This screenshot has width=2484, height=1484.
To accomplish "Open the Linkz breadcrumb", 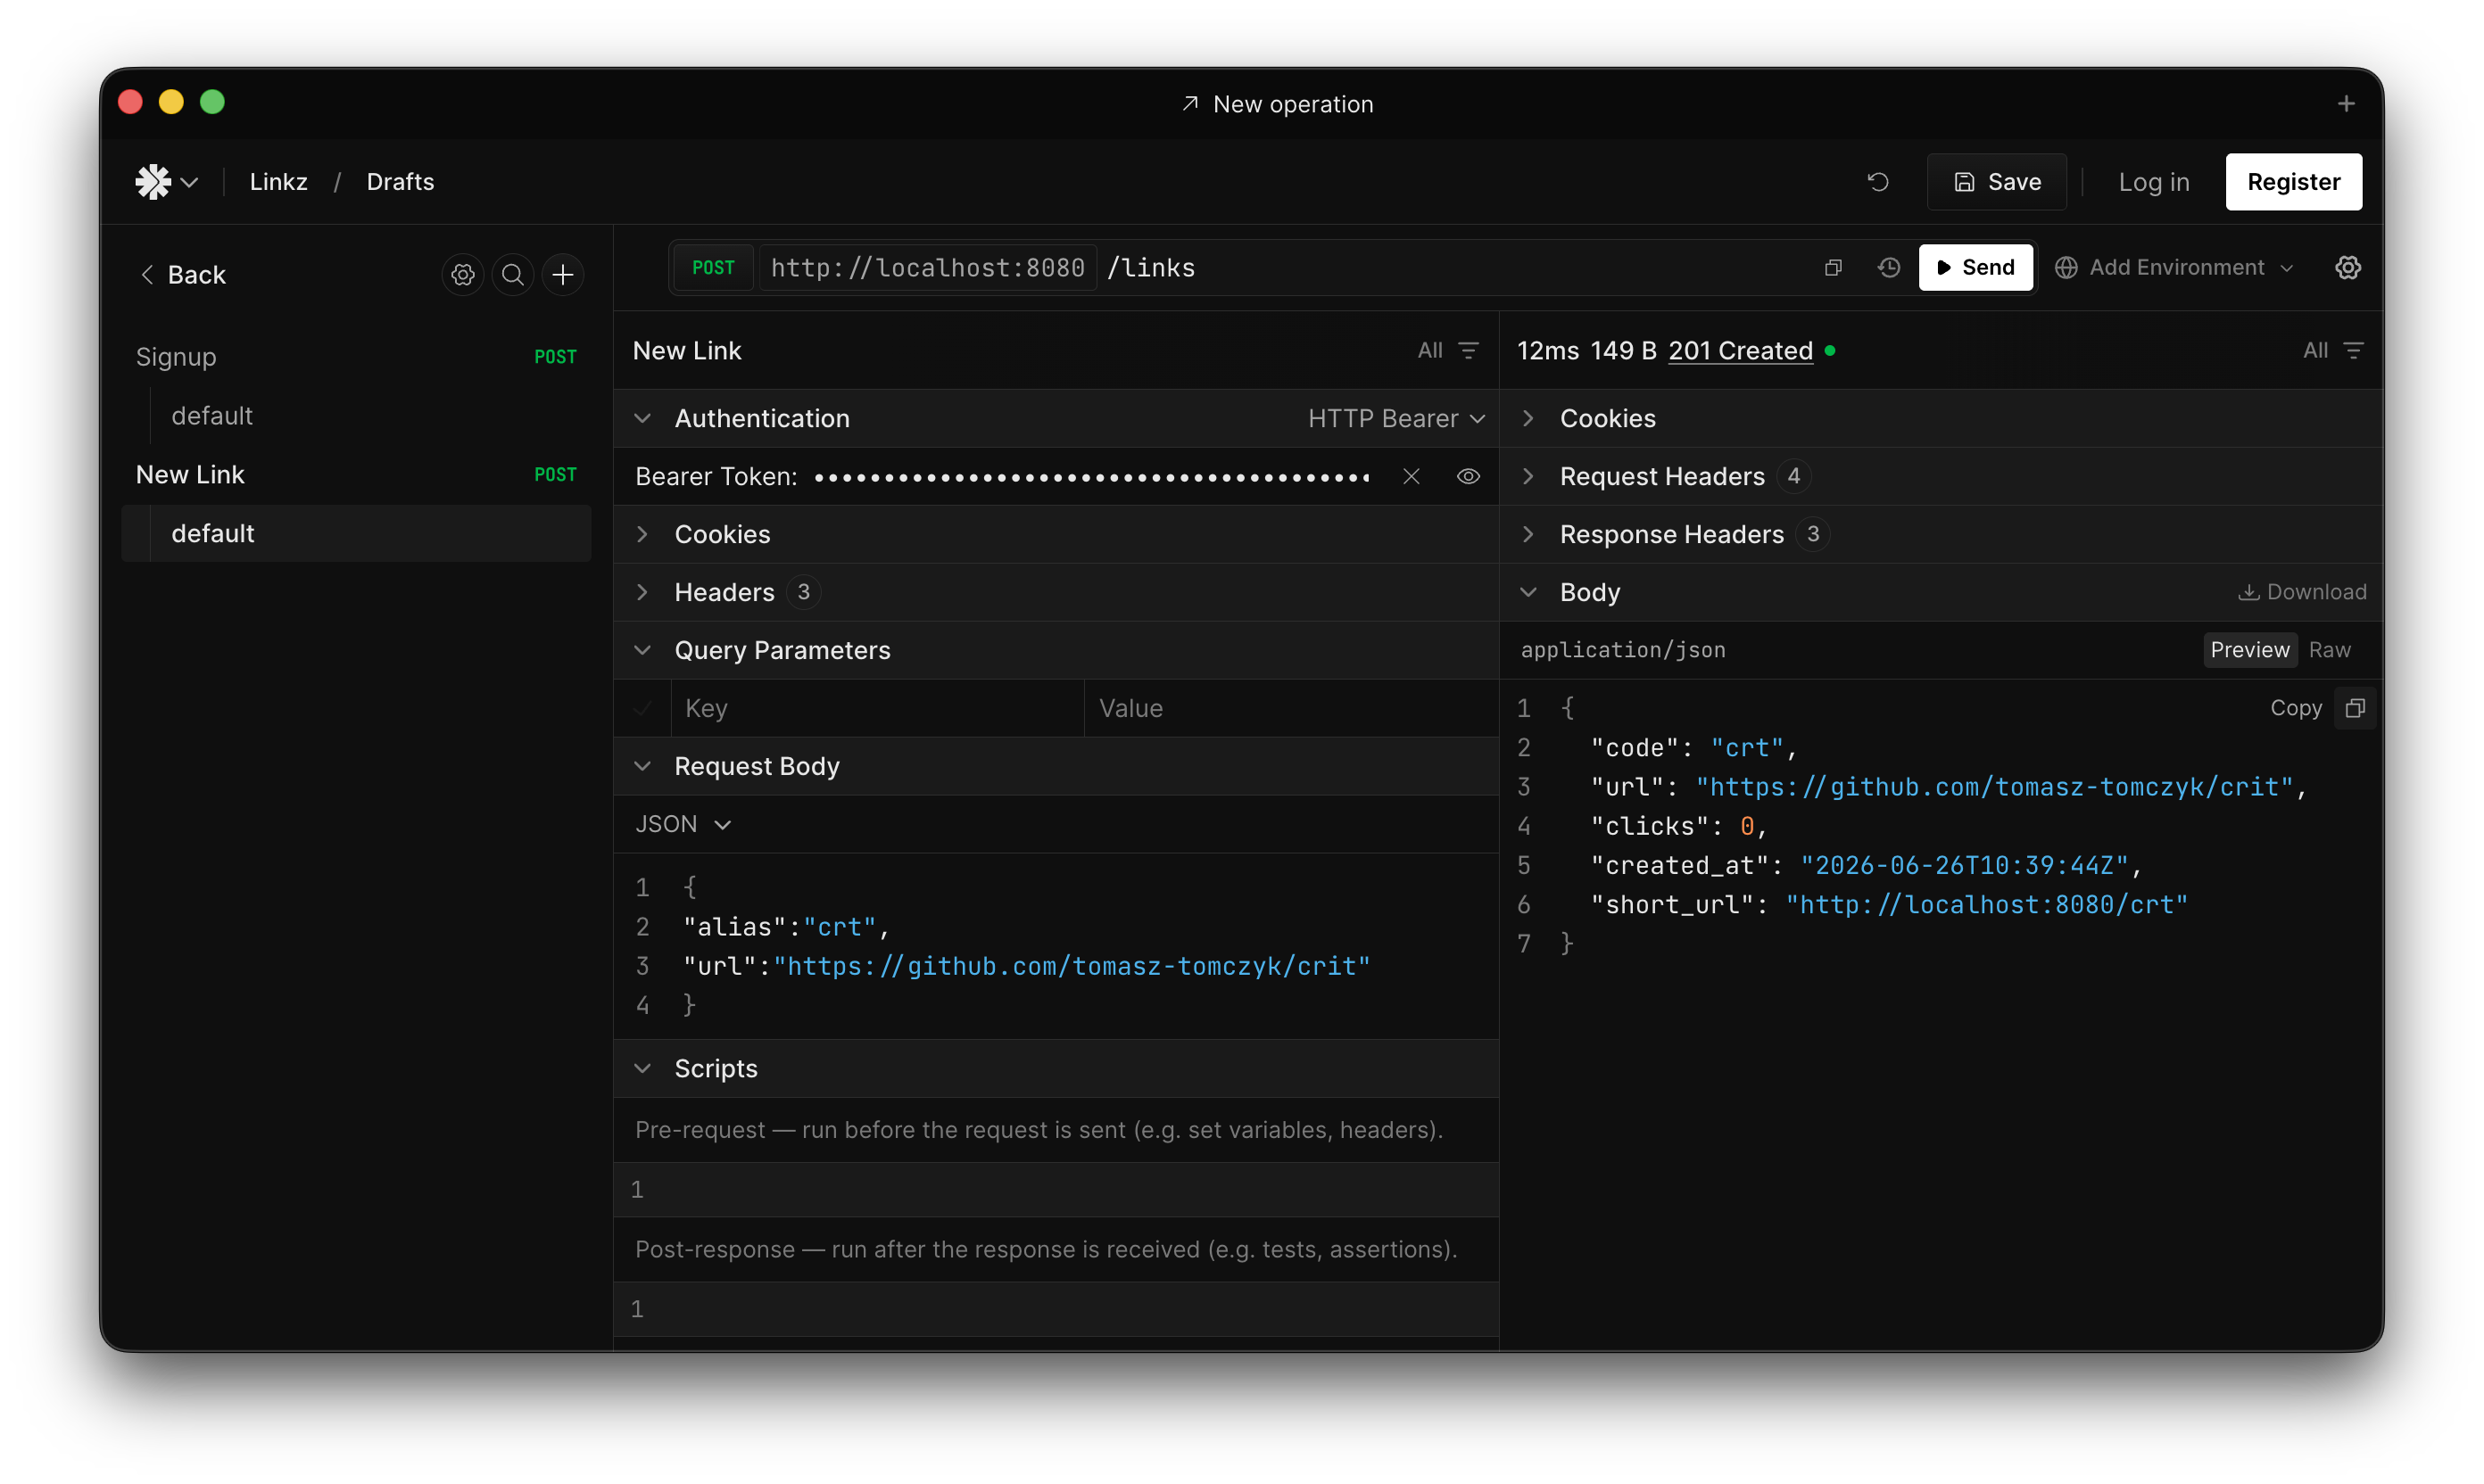I will pyautogui.click(x=278, y=182).
